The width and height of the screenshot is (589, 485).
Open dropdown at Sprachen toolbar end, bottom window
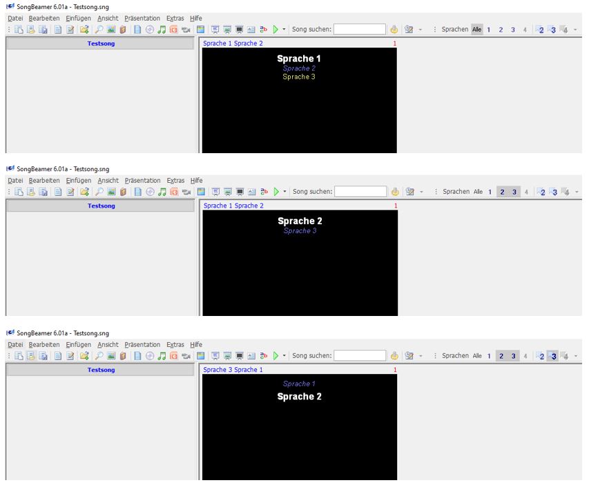tap(575, 356)
